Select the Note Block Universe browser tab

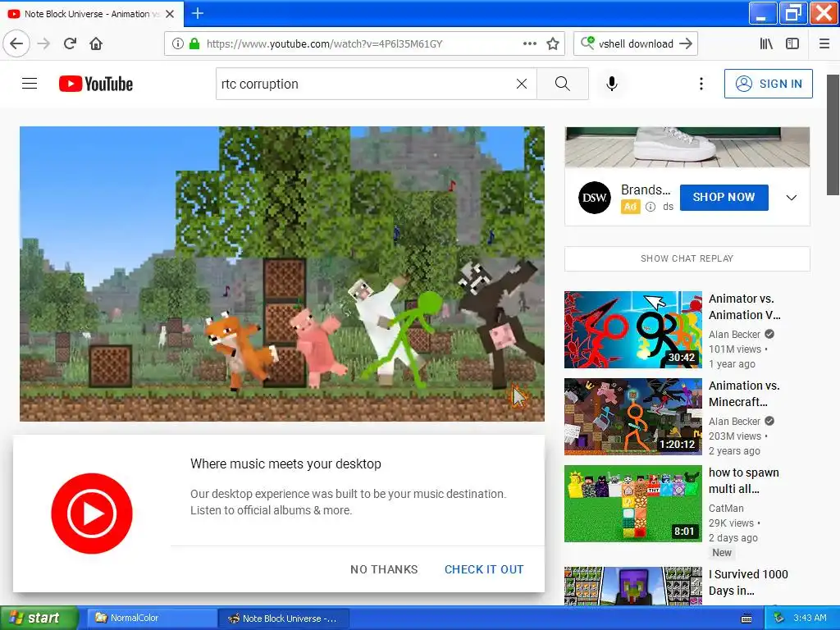[x=92, y=14]
